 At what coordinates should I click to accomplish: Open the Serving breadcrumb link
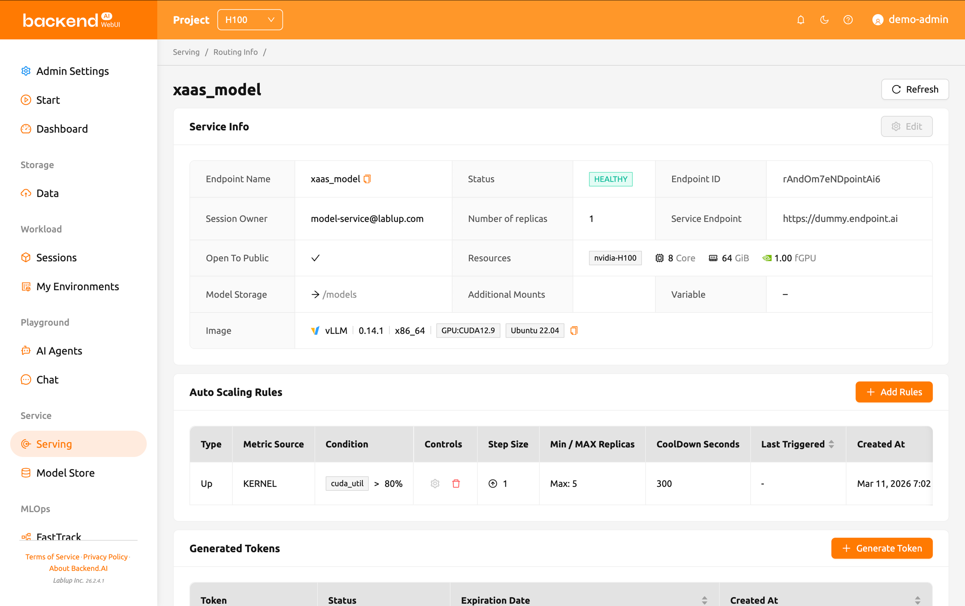click(x=186, y=52)
